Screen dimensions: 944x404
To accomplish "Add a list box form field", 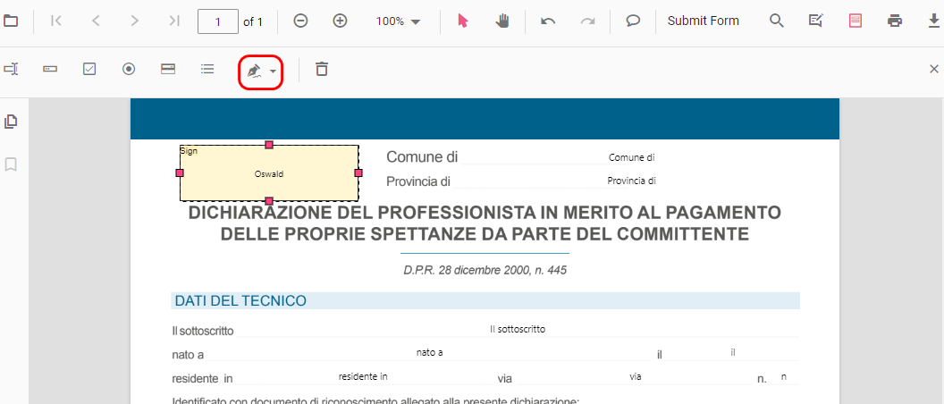I will point(207,69).
